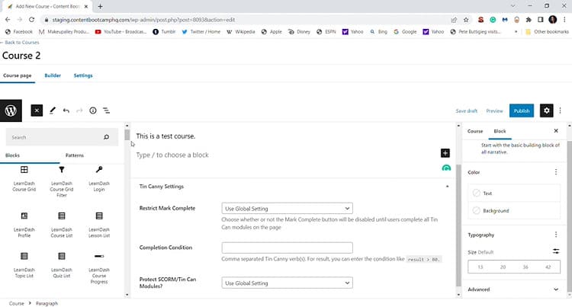The width and height of the screenshot is (572, 307).
Task: Switch sidebar to Course tab
Action: click(475, 131)
